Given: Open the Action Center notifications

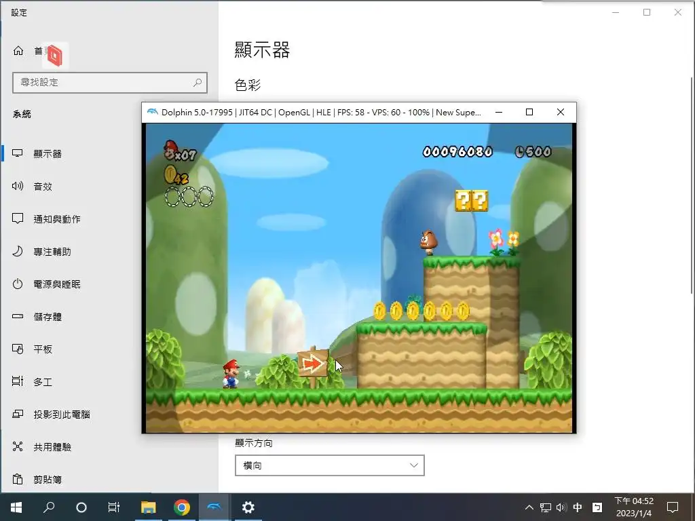Looking at the screenshot, I should point(673,507).
